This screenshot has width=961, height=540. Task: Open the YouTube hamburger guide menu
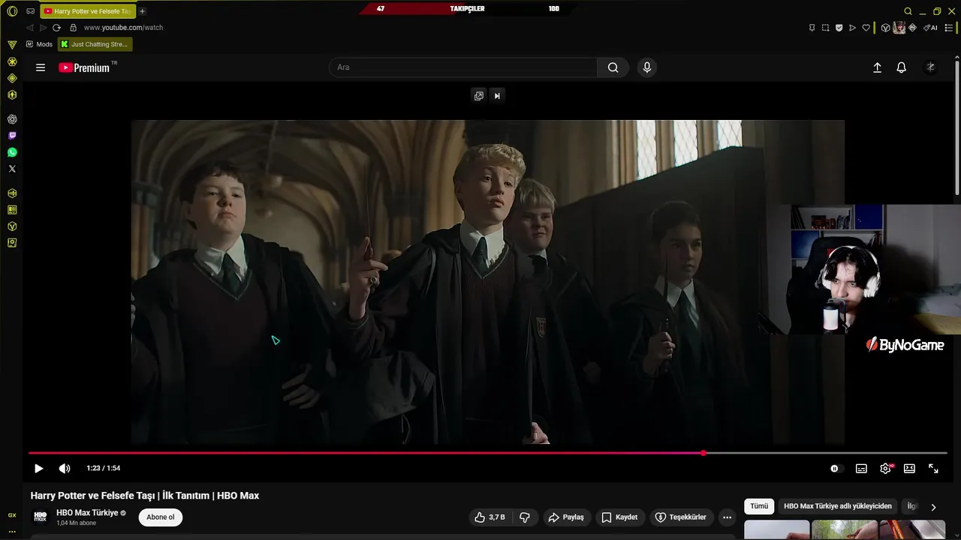41,67
